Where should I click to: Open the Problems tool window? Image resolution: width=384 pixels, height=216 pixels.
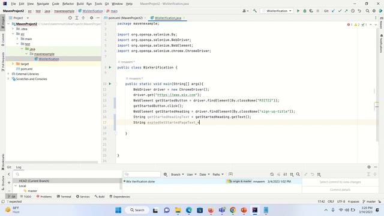coord(44,196)
